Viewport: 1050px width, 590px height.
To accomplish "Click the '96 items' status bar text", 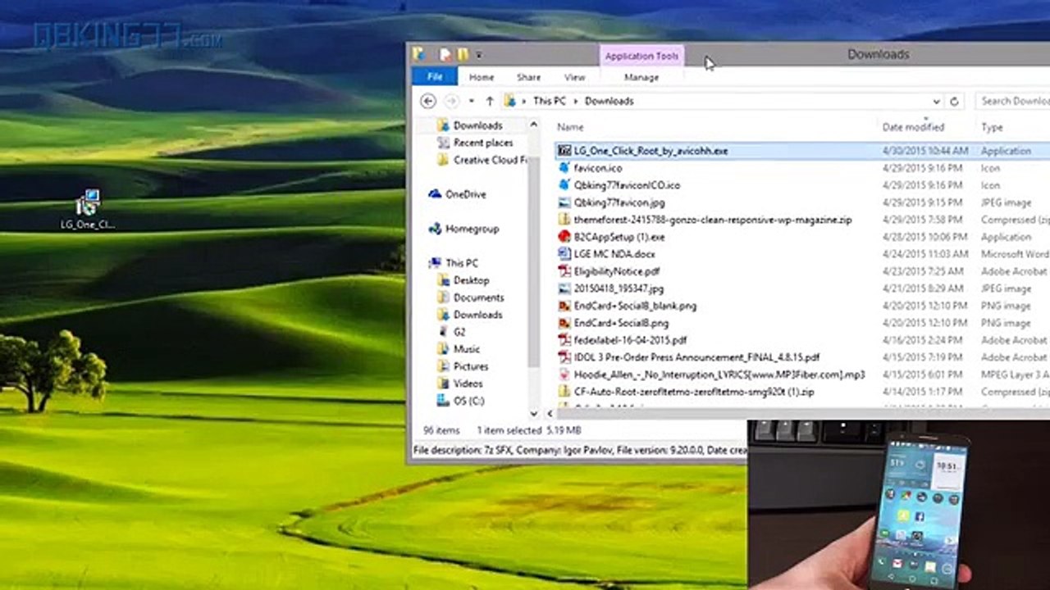I will coord(441,430).
